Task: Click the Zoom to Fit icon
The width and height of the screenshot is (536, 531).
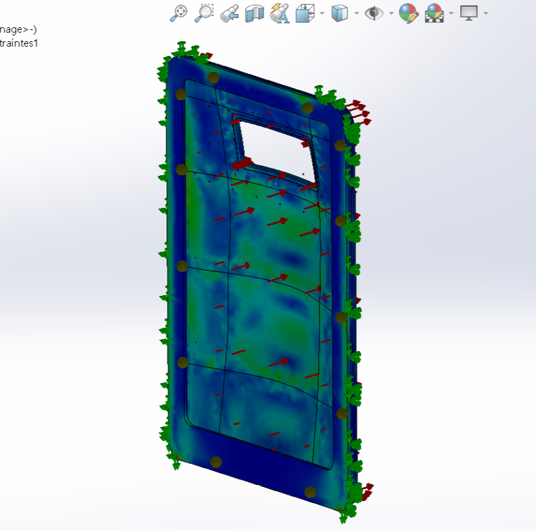Action: 179,13
